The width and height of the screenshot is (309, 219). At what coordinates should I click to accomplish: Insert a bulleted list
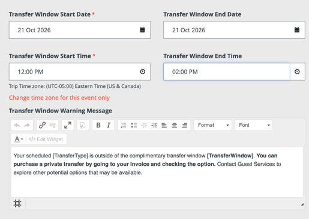coord(134,125)
